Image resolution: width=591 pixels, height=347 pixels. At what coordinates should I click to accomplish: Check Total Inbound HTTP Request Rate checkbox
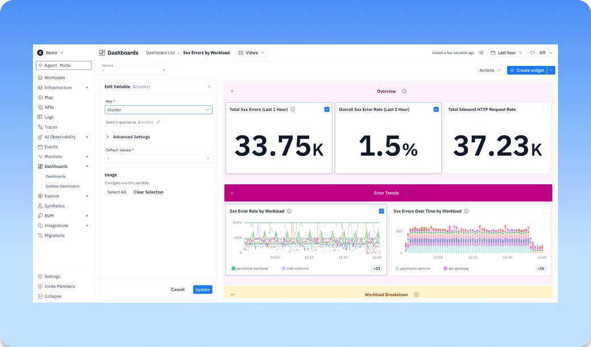[546, 109]
